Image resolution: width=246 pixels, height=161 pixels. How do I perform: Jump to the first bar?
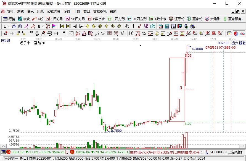tap(62, 26)
